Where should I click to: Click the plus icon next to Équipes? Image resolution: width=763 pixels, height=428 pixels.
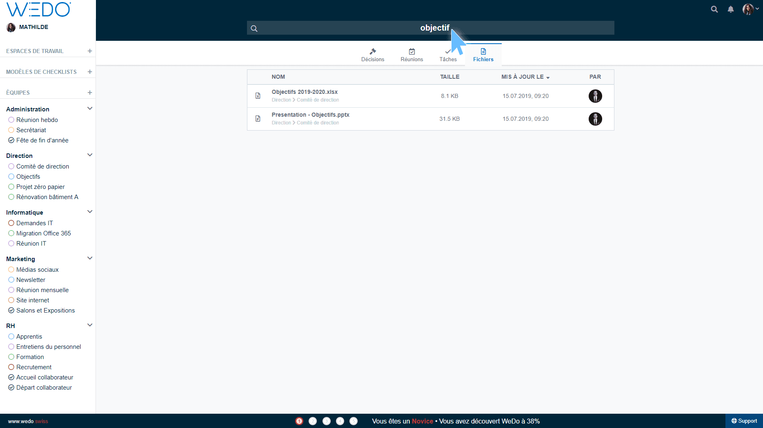tap(90, 93)
